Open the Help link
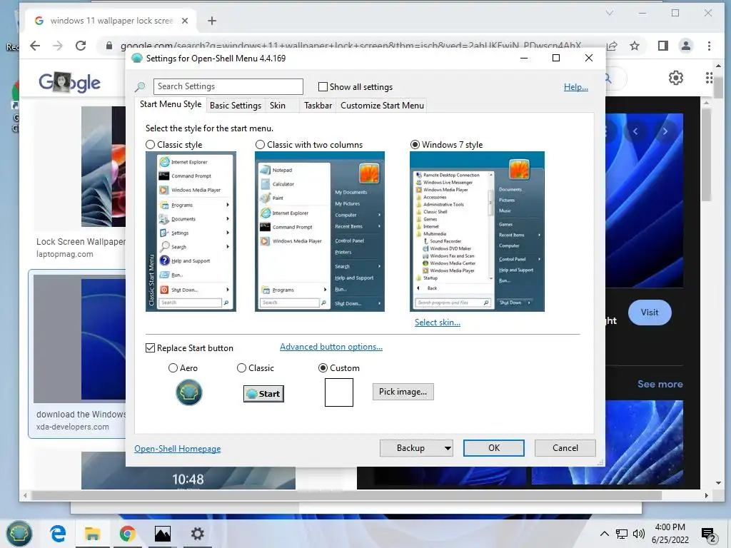The image size is (731, 548). pos(576,87)
